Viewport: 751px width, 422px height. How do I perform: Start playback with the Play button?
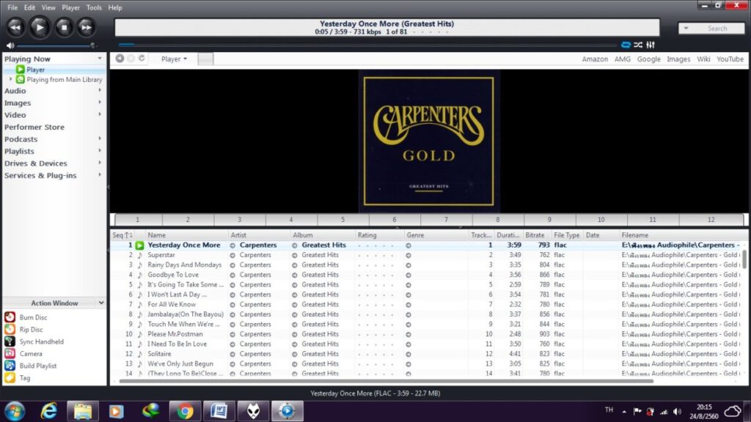[40, 27]
